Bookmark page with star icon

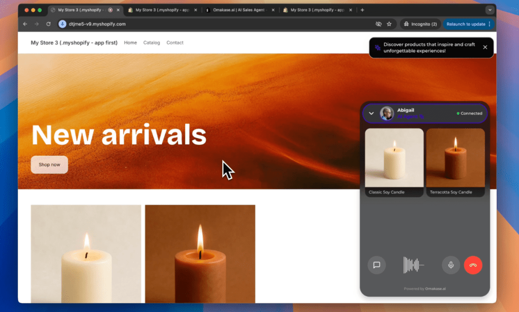click(x=389, y=24)
